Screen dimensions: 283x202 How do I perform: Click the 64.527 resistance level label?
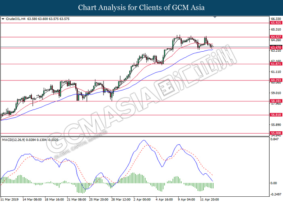(276, 37)
